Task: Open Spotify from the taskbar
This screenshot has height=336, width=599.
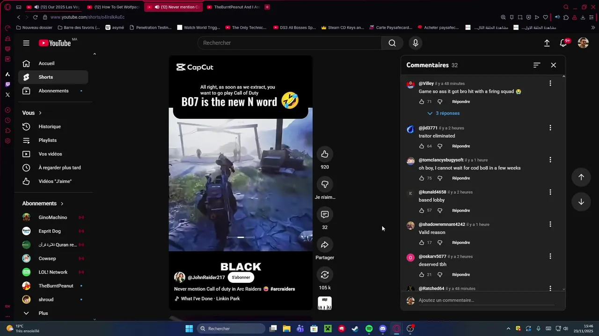Action: 369,329
